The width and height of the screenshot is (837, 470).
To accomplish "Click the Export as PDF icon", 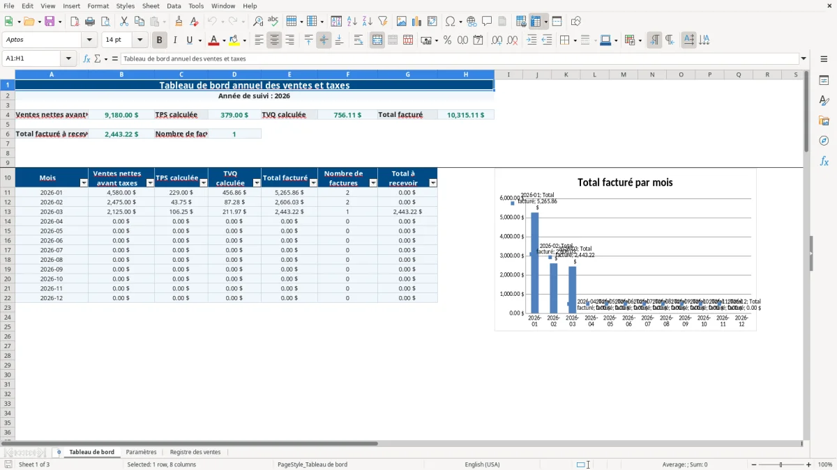I will pyautogui.click(x=75, y=22).
